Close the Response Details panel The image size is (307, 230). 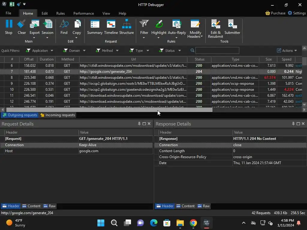tap(303, 124)
